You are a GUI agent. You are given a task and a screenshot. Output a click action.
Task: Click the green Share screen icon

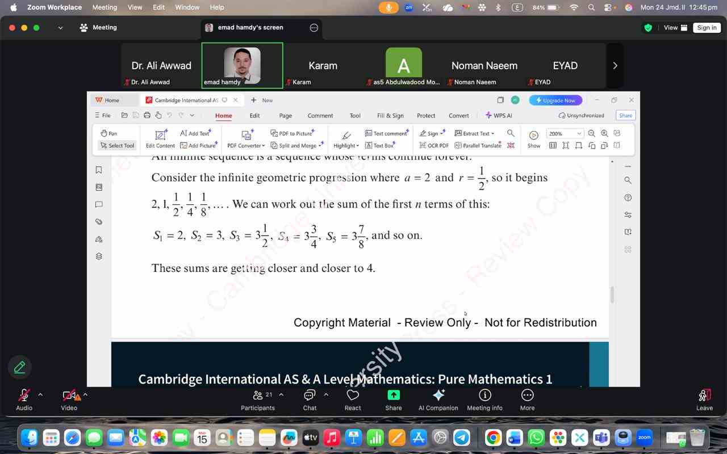393,395
